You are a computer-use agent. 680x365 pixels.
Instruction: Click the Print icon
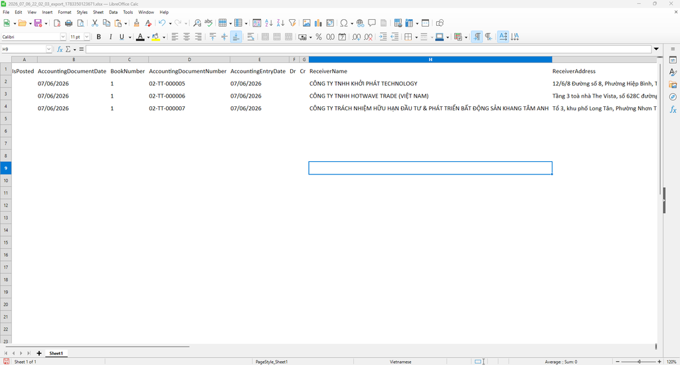68,23
